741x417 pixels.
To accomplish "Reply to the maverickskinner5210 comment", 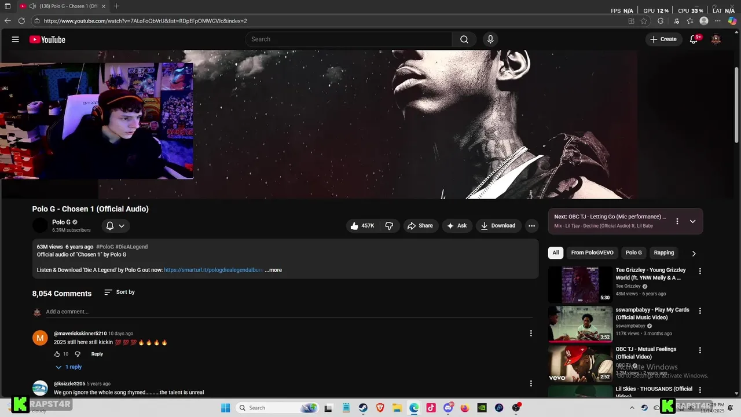I will [x=97, y=354].
